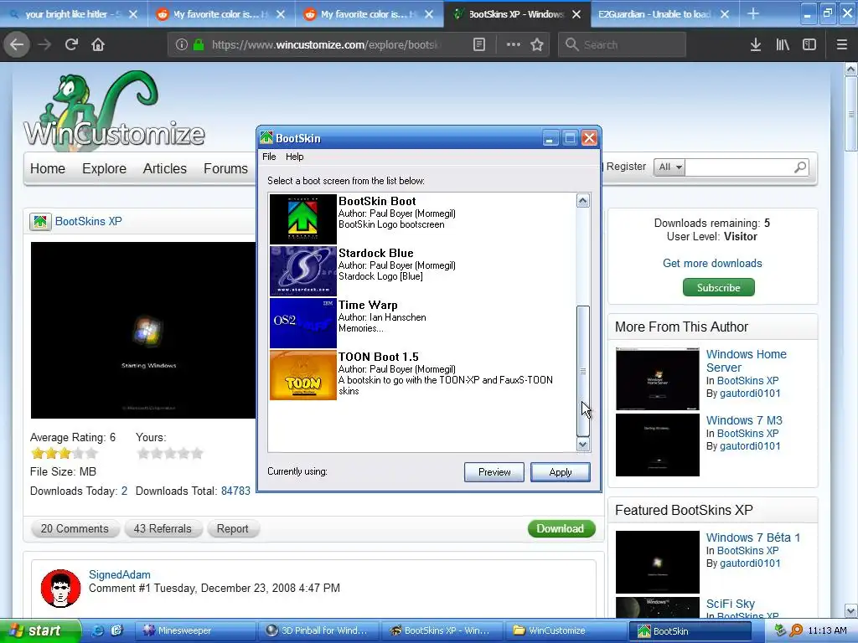
Task: Open the Explore nav item
Action: coord(104,168)
